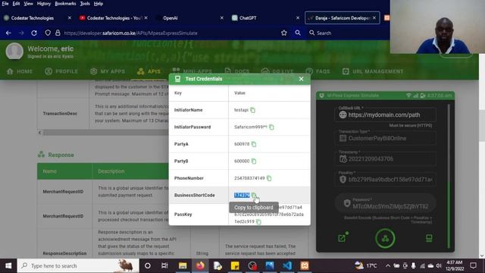485x273 pixels.
Task: Click the simulator center send request button
Action: pos(385,238)
